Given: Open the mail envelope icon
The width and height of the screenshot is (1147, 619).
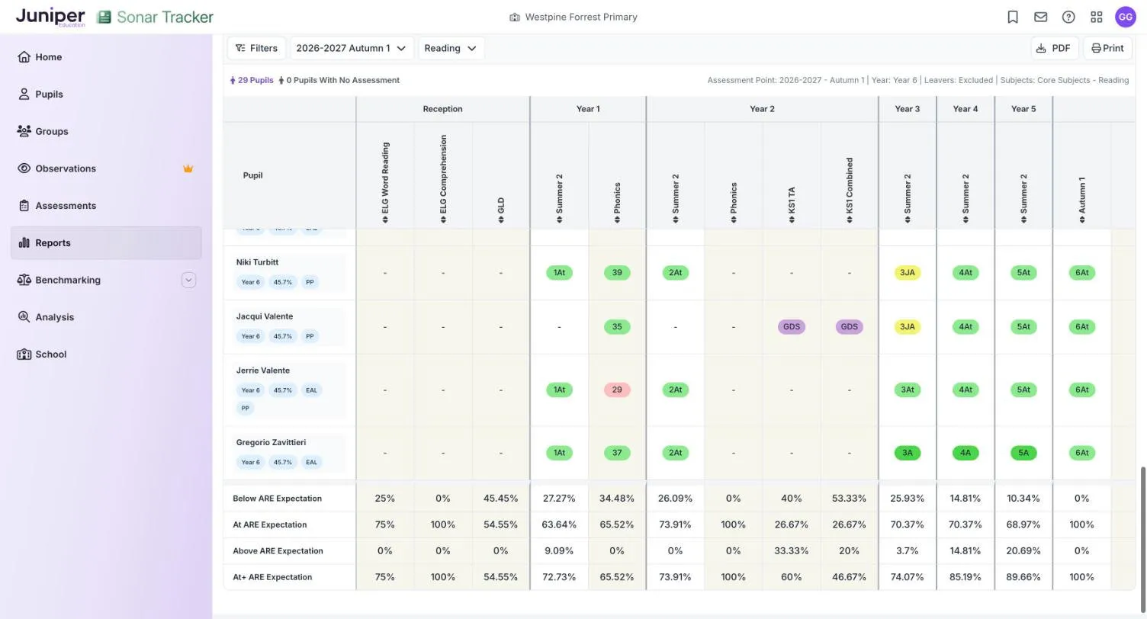Looking at the screenshot, I should click(x=1040, y=17).
